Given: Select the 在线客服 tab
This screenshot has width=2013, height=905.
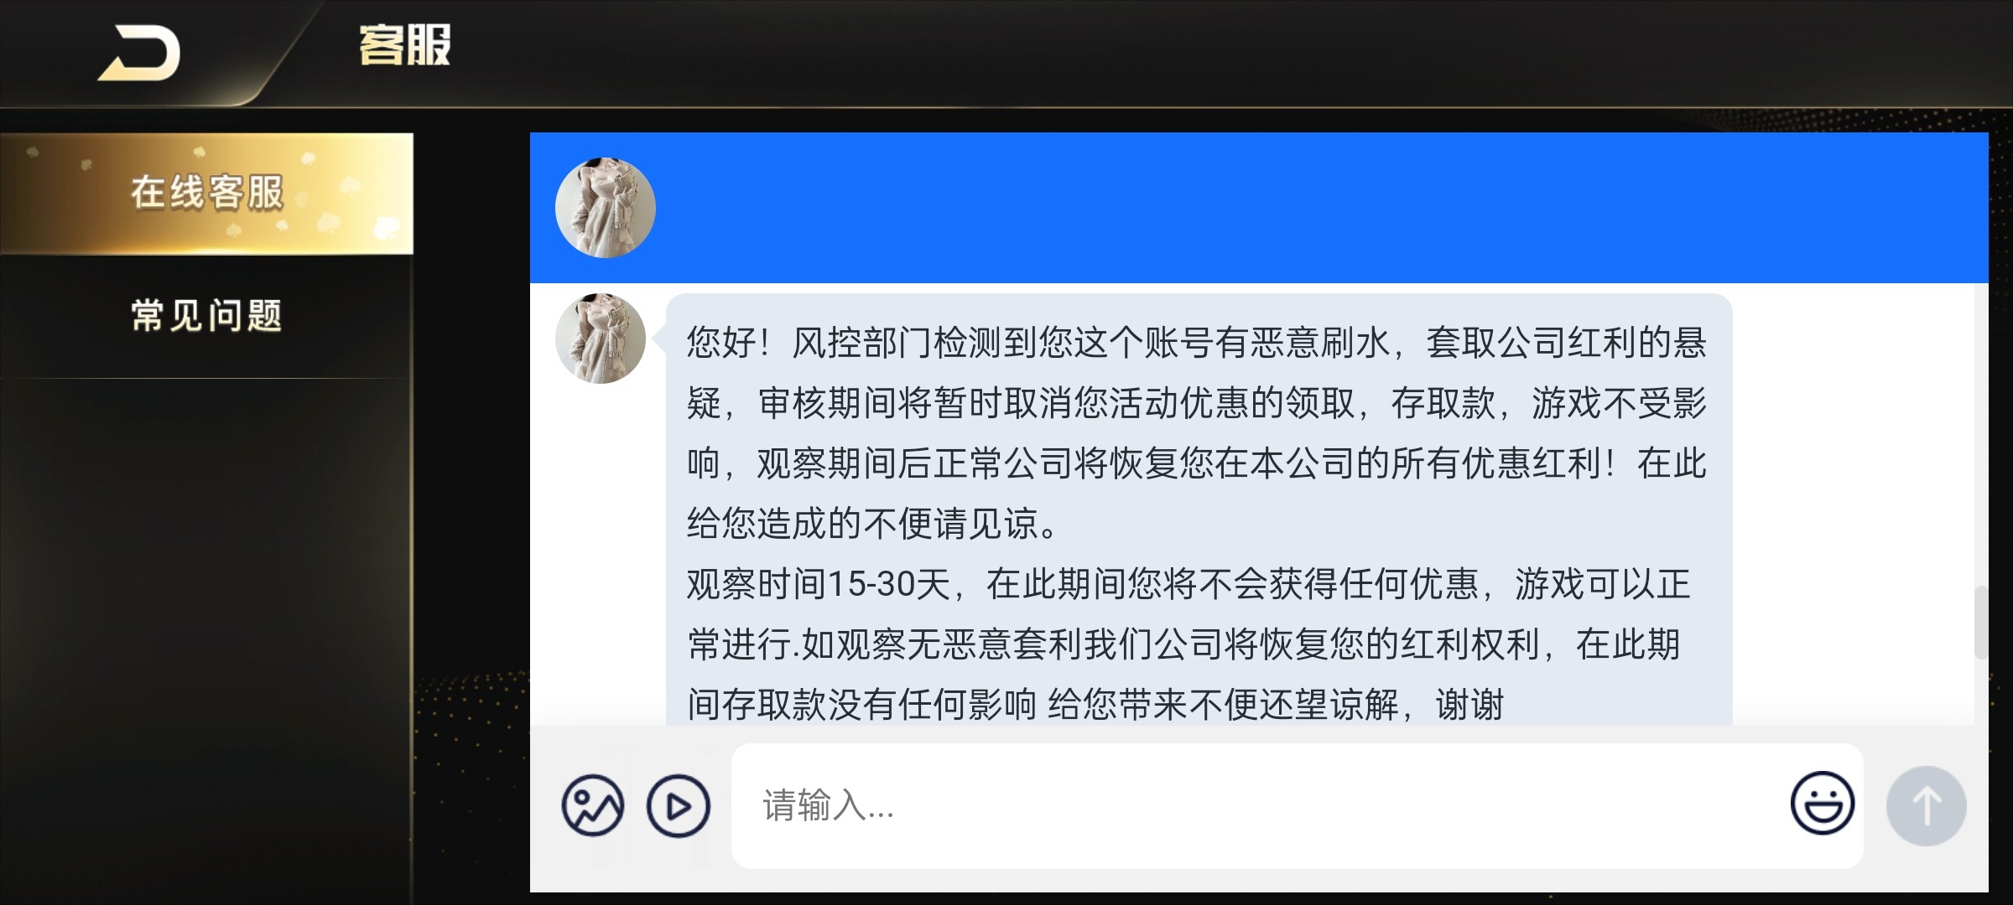Looking at the screenshot, I should click(206, 193).
